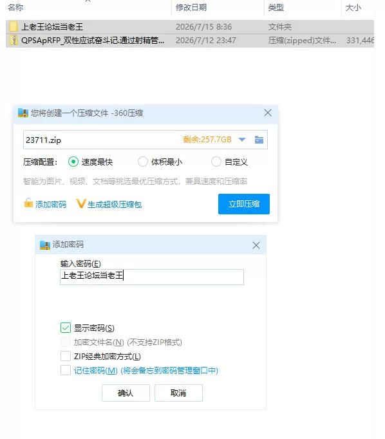Click the lock icon next to 添加密码

tap(28, 203)
